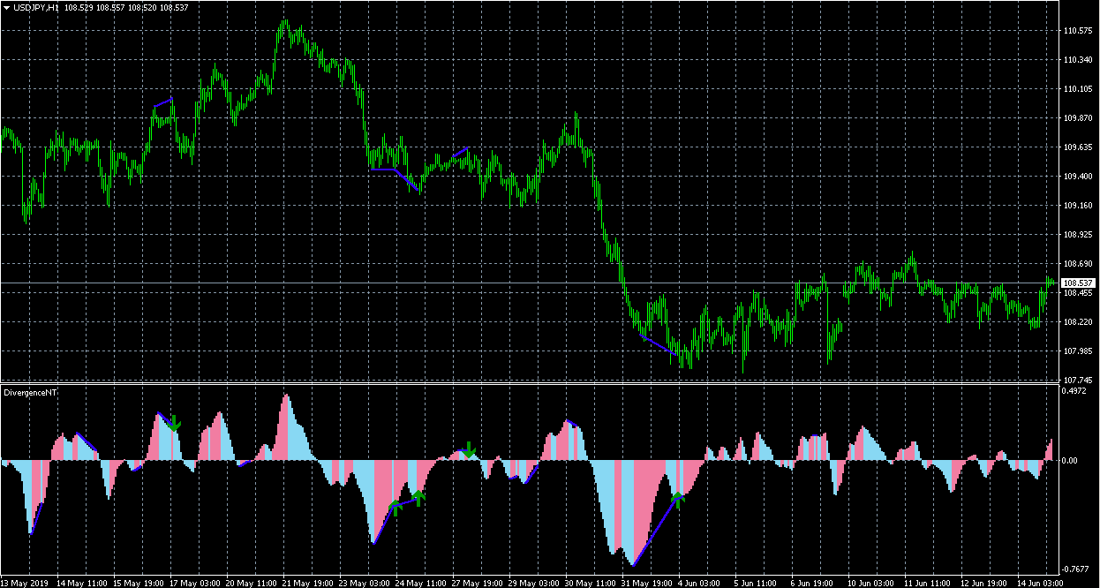Screen dimensions: 1100x588
Task: Click the highlighted current price tag 108.537
Action: click(x=1078, y=283)
